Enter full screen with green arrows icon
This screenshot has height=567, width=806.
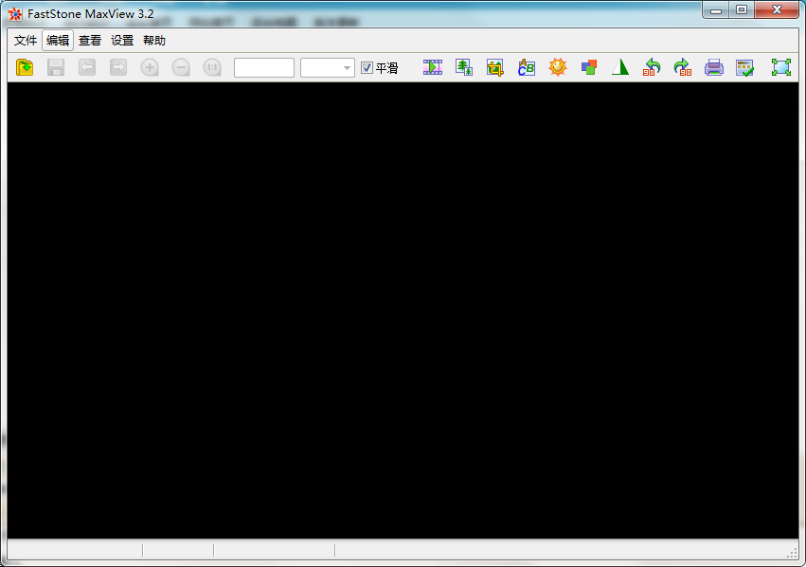point(781,67)
